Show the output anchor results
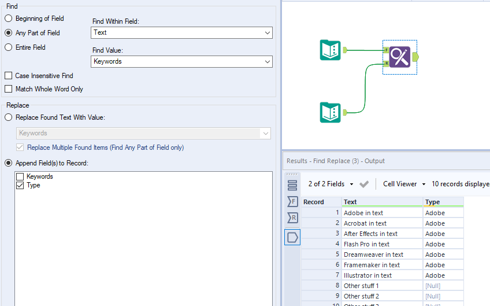Image resolution: width=490 pixels, height=306 pixels. pyautogui.click(x=292, y=237)
